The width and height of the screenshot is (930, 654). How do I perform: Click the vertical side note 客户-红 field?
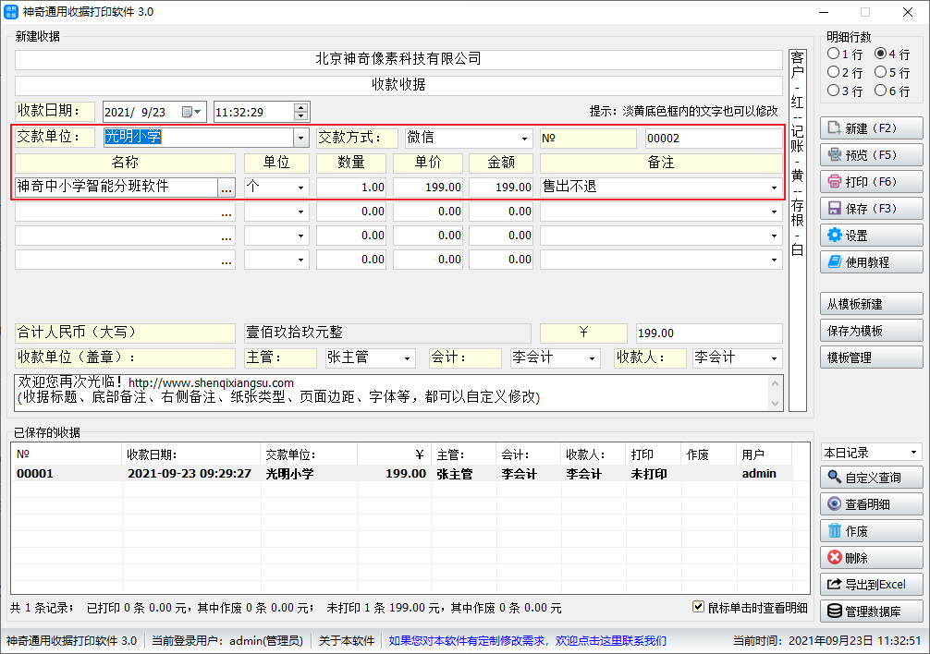click(798, 230)
